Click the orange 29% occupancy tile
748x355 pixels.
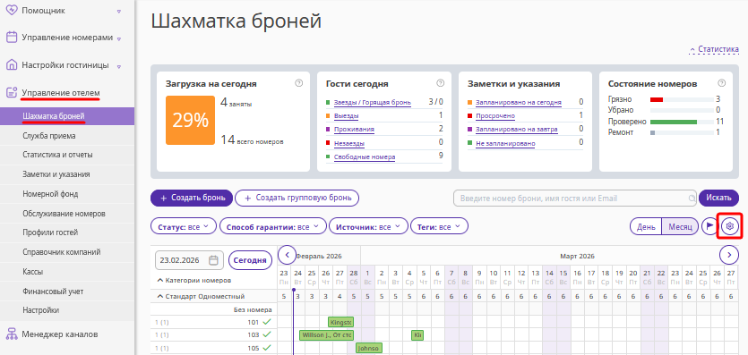pyautogui.click(x=190, y=121)
